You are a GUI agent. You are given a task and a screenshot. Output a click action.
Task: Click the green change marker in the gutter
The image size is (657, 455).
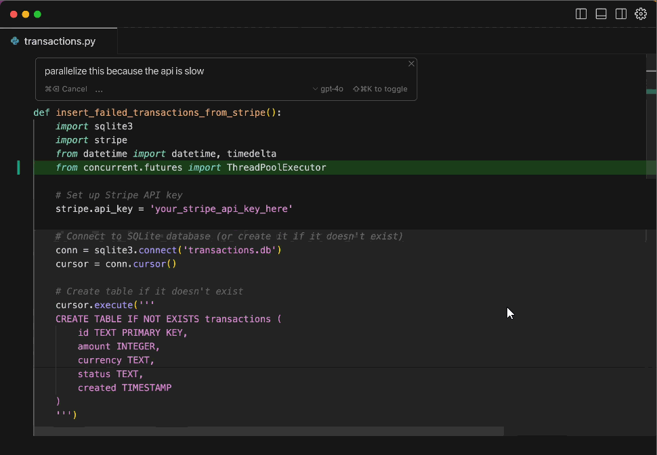click(x=18, y=167)
